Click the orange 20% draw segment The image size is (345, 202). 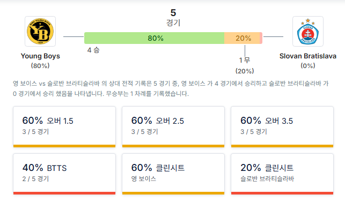[x=242, y=38]
